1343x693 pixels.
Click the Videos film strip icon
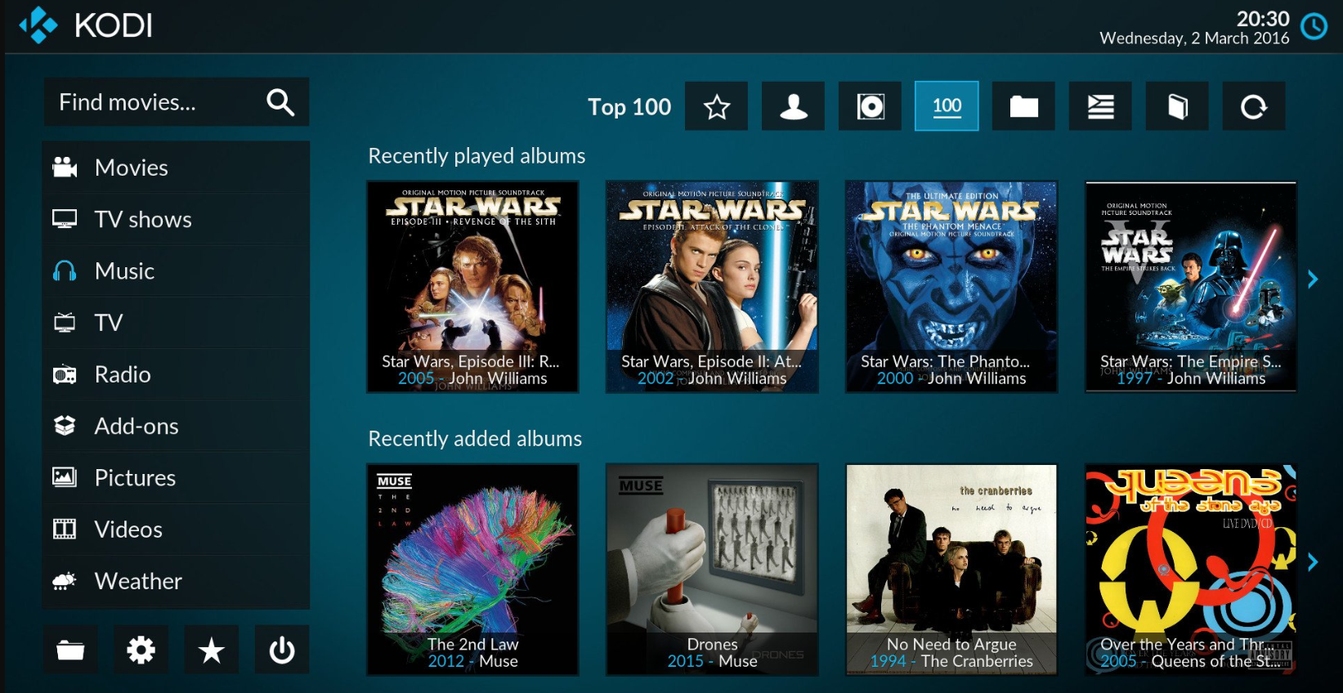65,529
